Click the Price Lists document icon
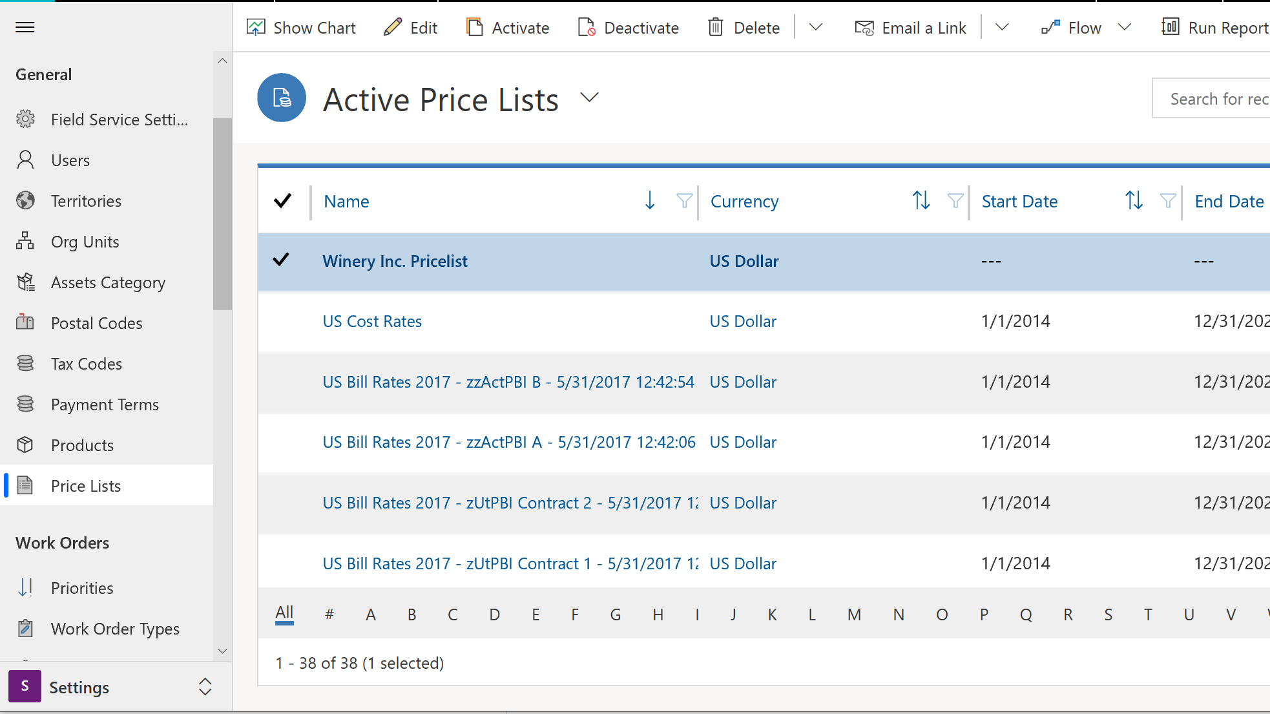Screen dimensions: 1270x714 25,485
